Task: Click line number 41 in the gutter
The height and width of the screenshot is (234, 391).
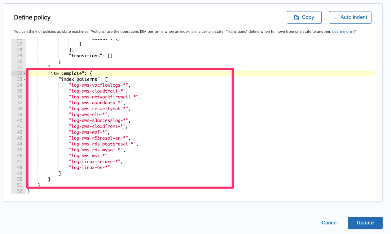Action: pos(20,126)
